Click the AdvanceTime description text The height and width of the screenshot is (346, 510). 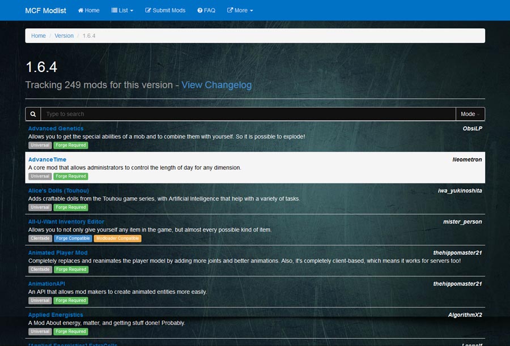click(135, 168)
